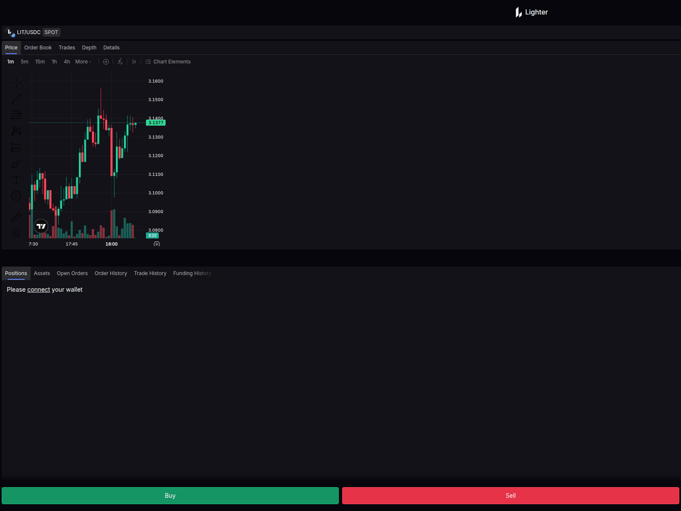The image size is (681, 511).
Task: Click the red Sell button
Action: coord(511,496)
